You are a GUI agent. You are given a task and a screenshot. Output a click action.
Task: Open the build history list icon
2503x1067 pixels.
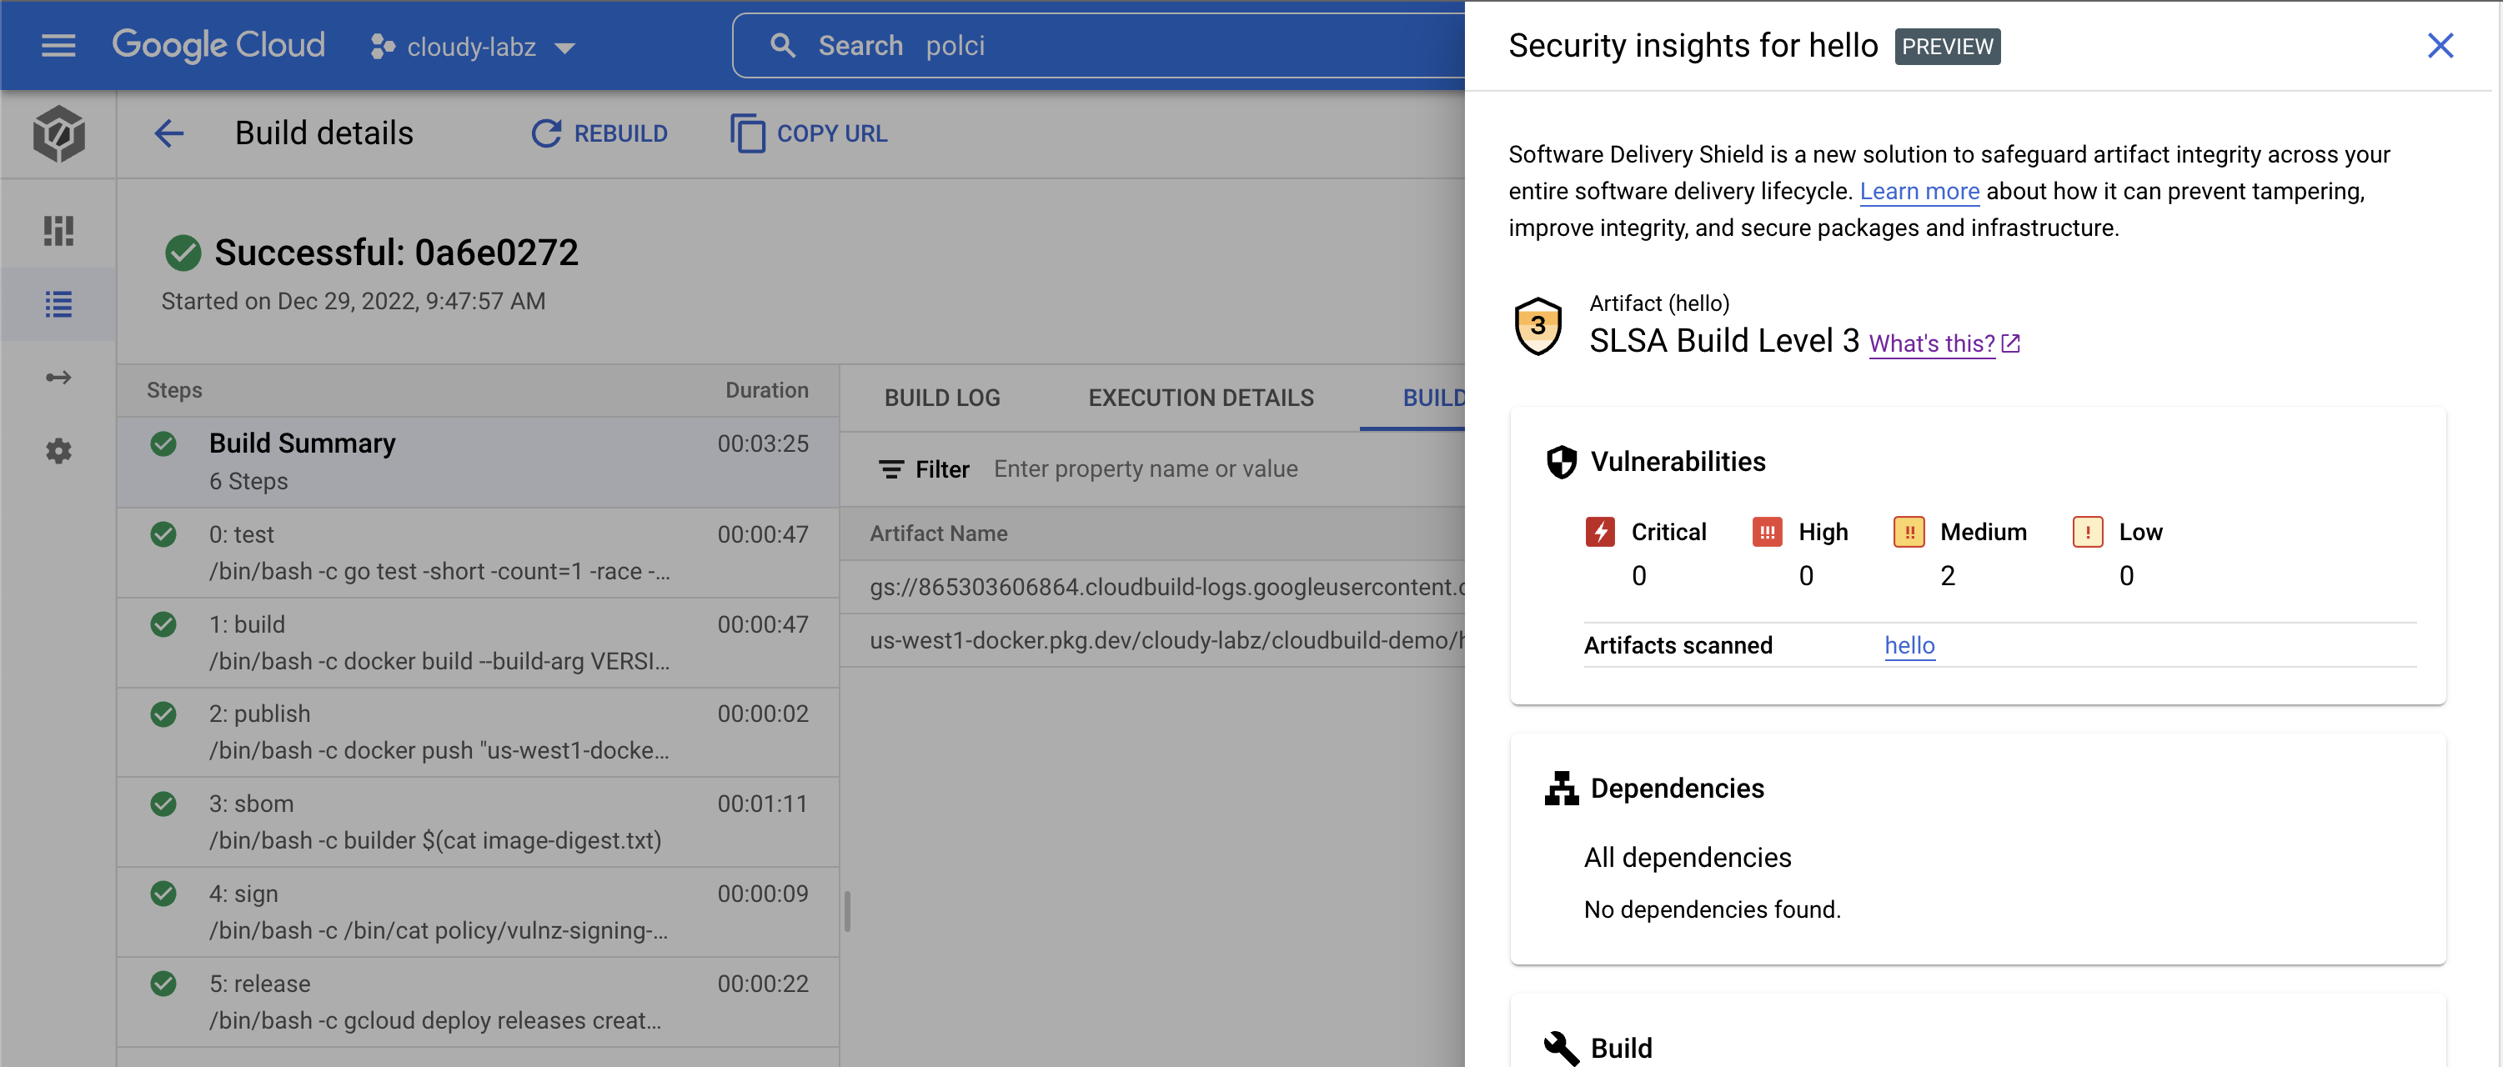tap(58, 304)
